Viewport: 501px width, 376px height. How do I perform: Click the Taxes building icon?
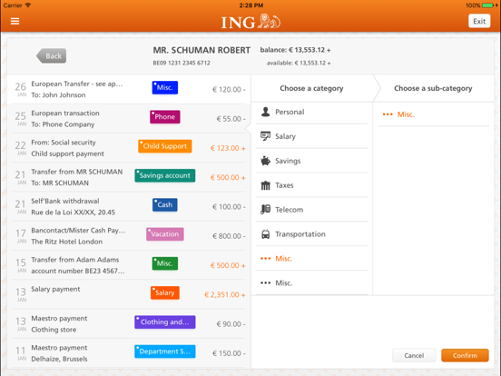pyautogui.click(x=266, y=185)
